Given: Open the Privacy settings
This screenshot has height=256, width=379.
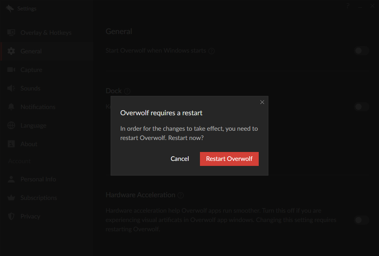Looking at the screenshot, I should point(47,216).
